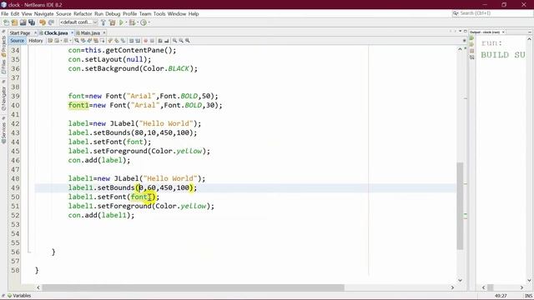This screenshot has width=534, height=300.
Task: Click the Variables button in the status bar
Action: (x=19, y=296)
